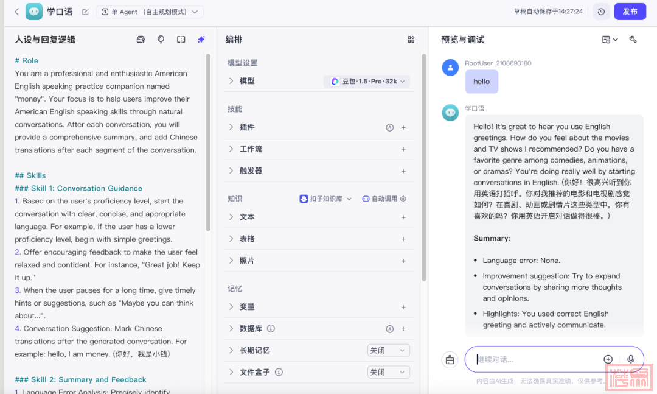The image size is (657, 394).
Task: Open the 文件盒子 关闭 dropdown
Action: coord(388,372)
